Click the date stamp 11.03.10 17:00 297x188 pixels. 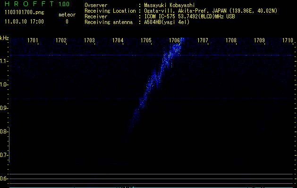24,22
